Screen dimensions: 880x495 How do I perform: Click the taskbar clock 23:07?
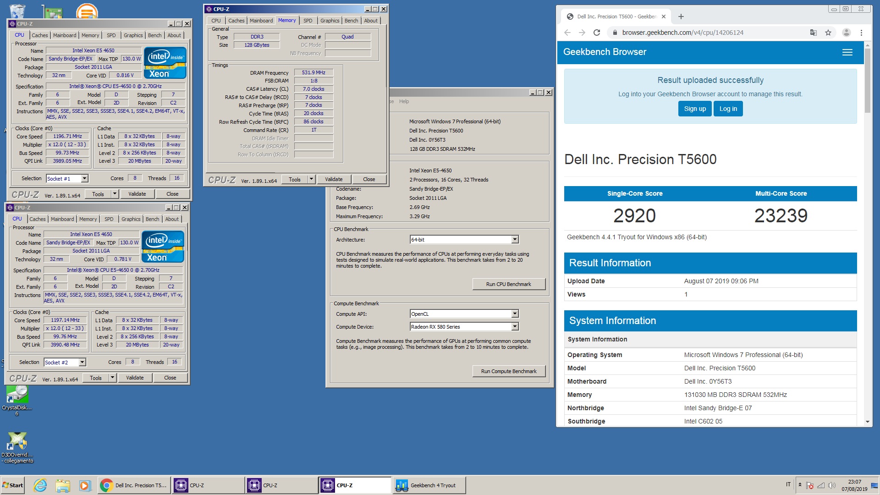[x=854, y=482]
